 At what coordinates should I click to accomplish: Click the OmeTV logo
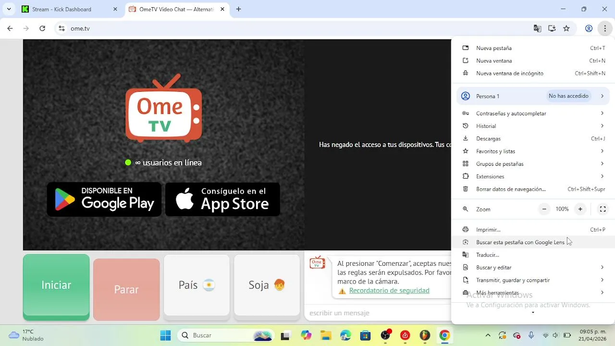[x=164, y=108]
